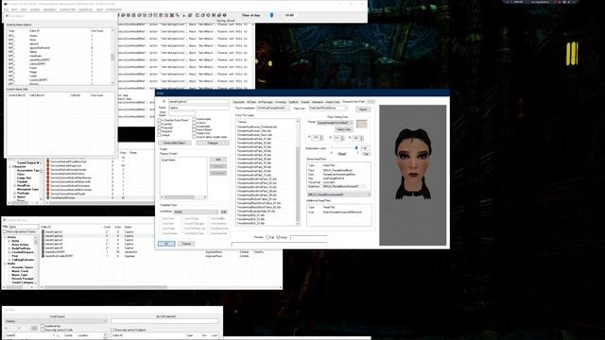Click the Destructible Object button
Image resolution: width=605 pixels, height=340 pixels.
click(x=174, y=143)
